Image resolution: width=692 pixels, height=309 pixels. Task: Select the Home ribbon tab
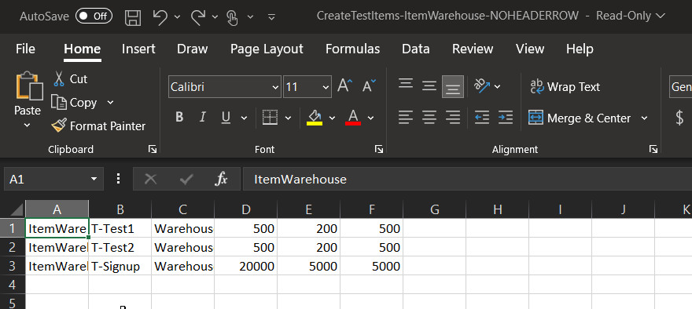82,49
